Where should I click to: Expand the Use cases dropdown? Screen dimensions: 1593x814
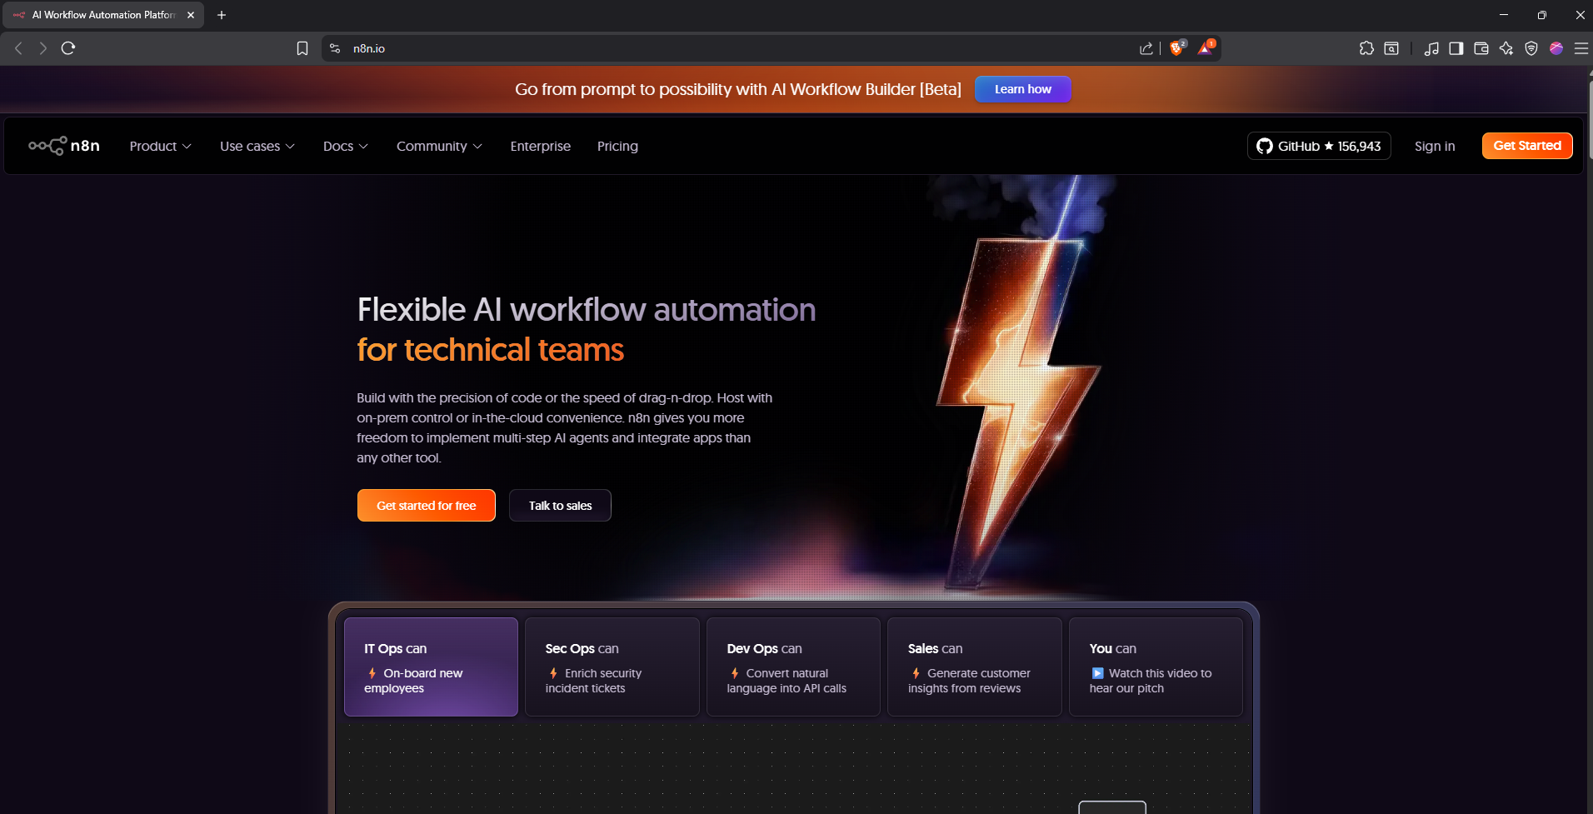(x=257, y=146)
